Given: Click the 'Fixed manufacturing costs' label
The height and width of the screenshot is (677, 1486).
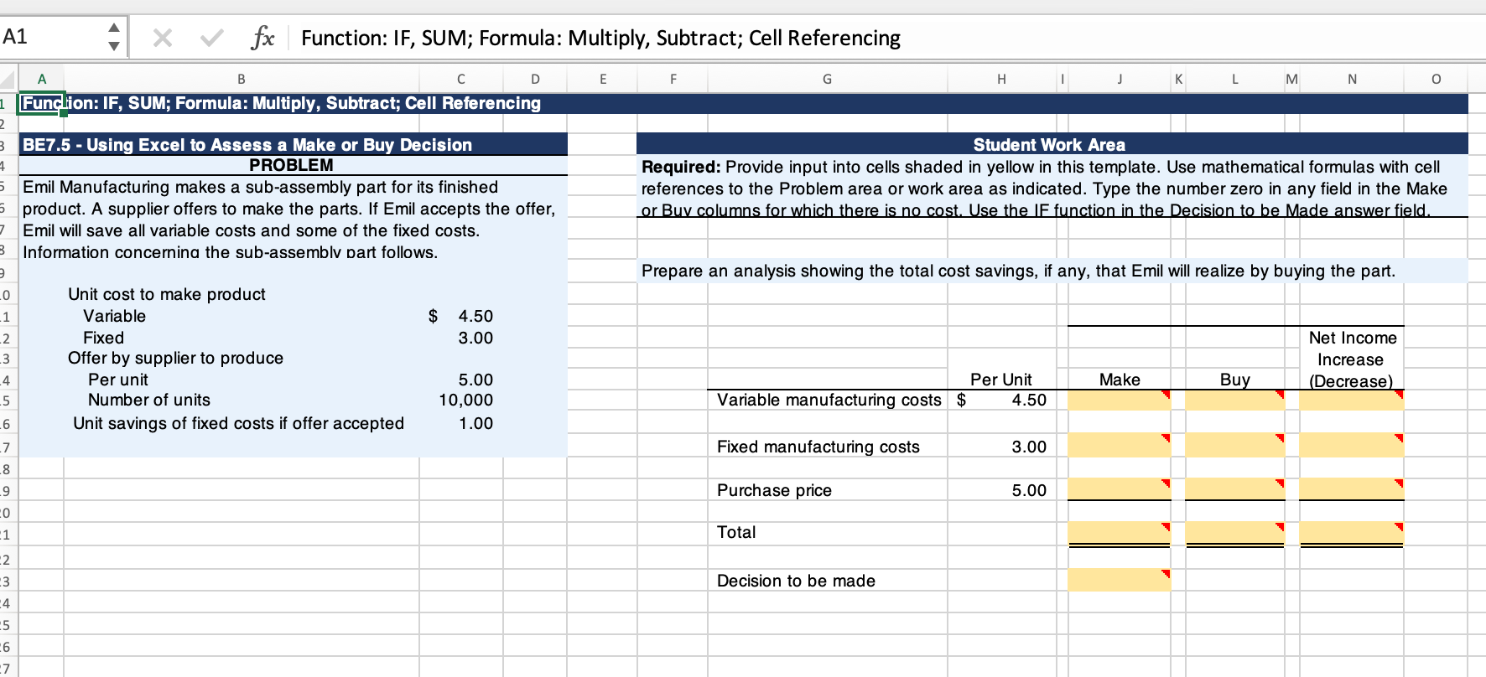Looking at the screenshot, I should pyautogui.click(x=818, y=447).
